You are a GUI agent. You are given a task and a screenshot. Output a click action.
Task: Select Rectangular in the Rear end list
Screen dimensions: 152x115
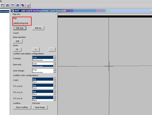point(43,66)
